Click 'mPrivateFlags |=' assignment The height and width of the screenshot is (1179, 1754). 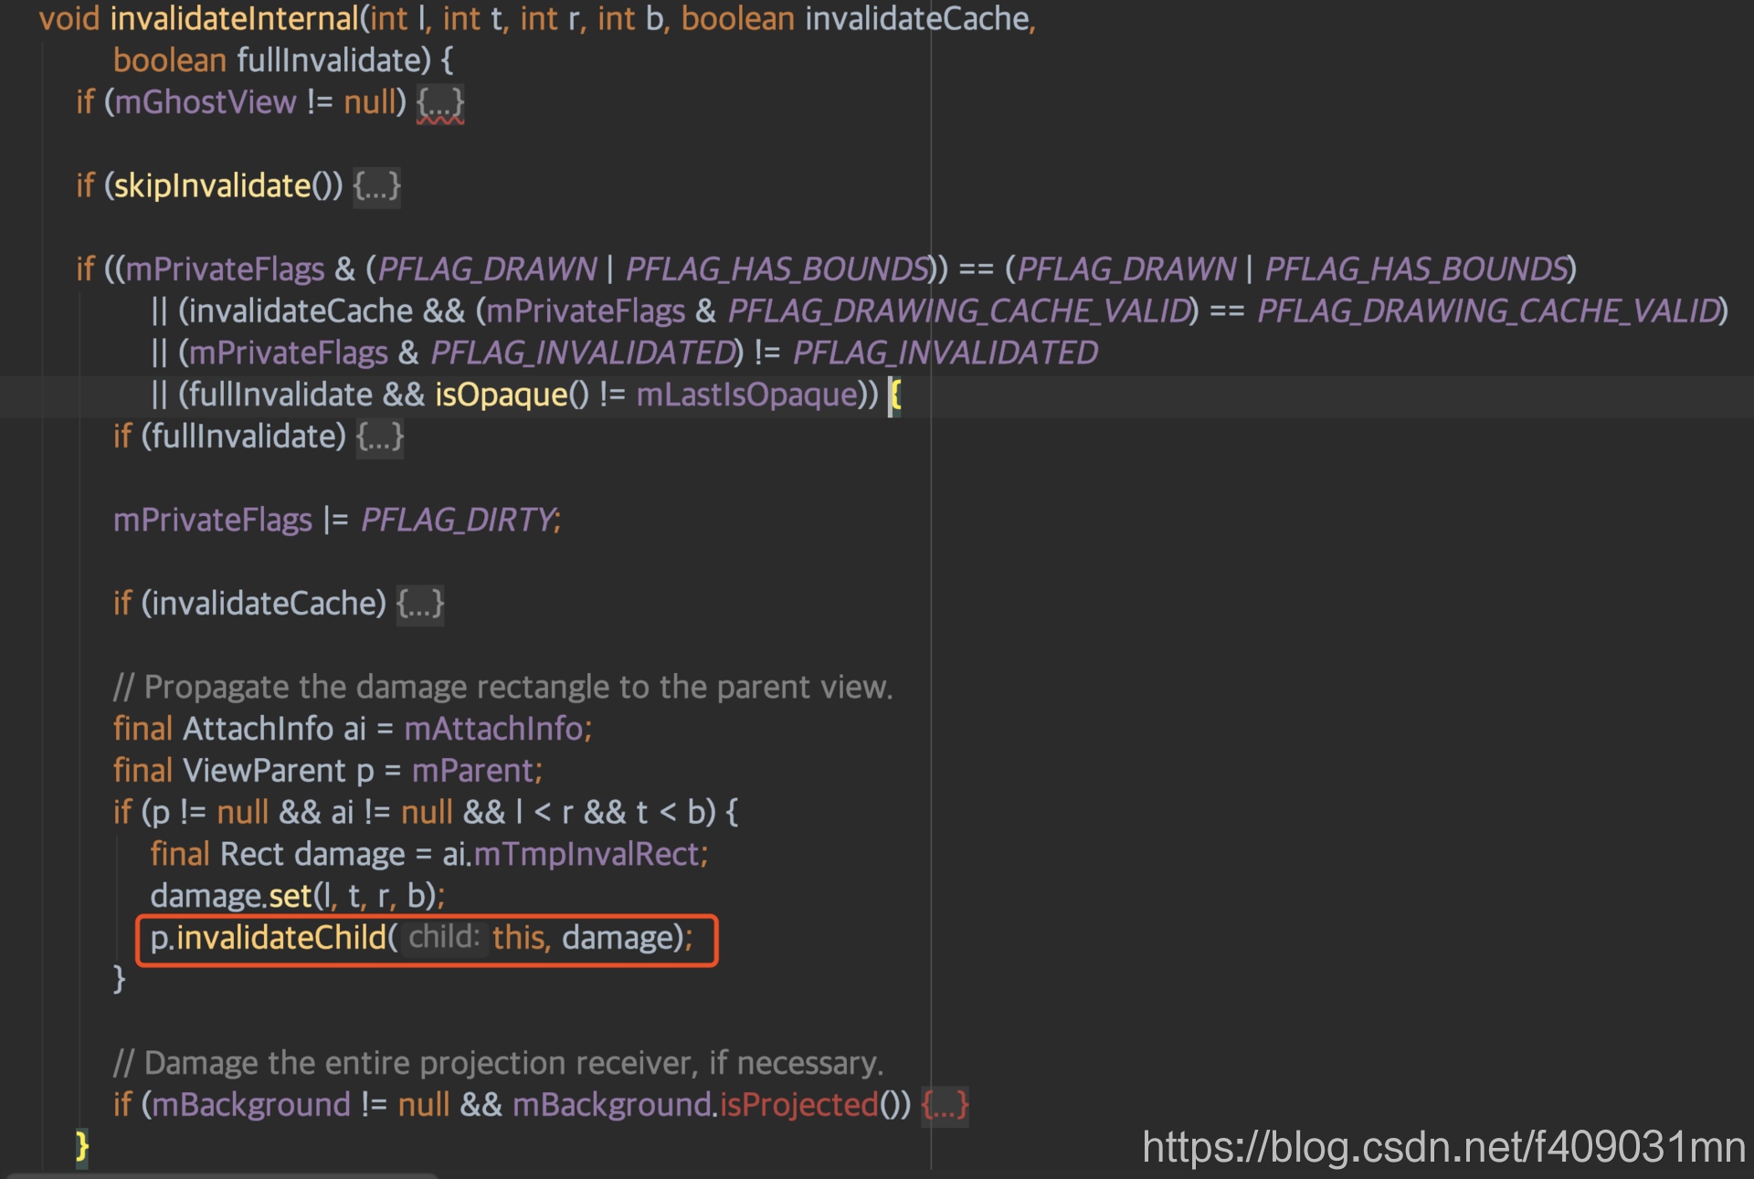[x=231, y=520]
